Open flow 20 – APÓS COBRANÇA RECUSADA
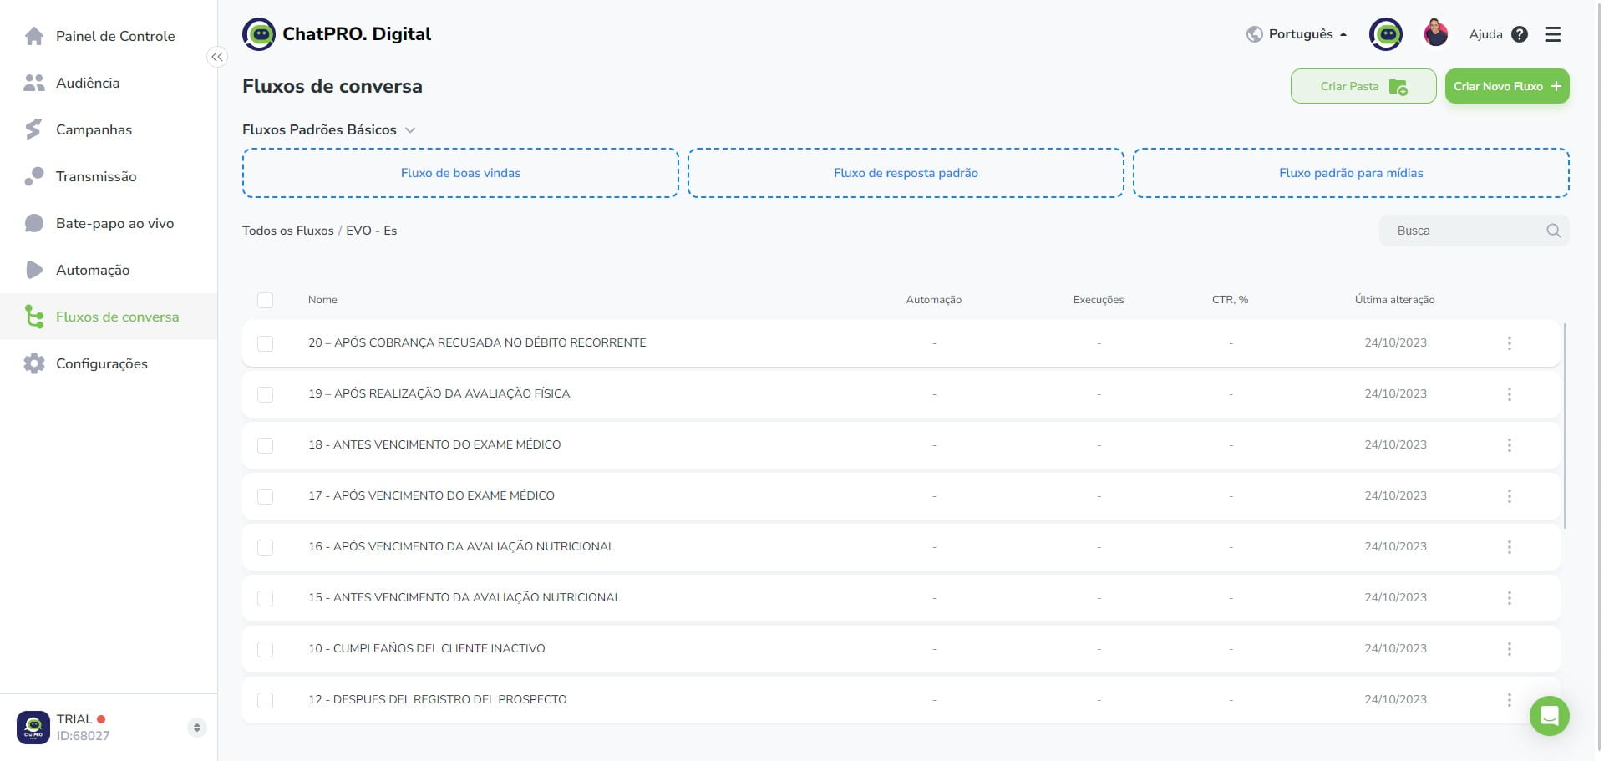 477,342
